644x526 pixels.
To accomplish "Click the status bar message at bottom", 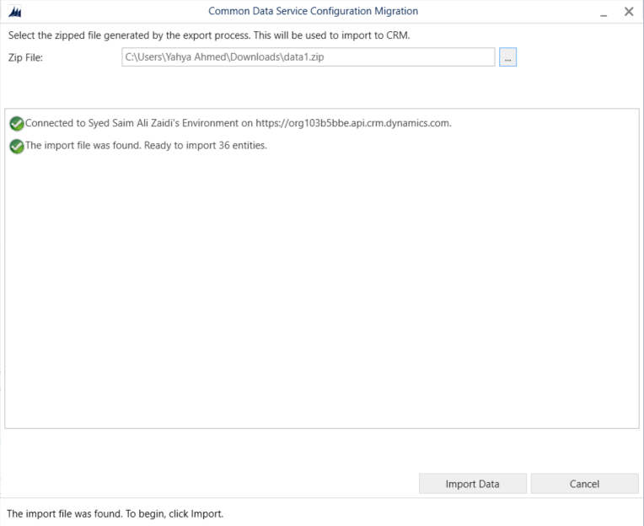I will click(x=115, y=513).
